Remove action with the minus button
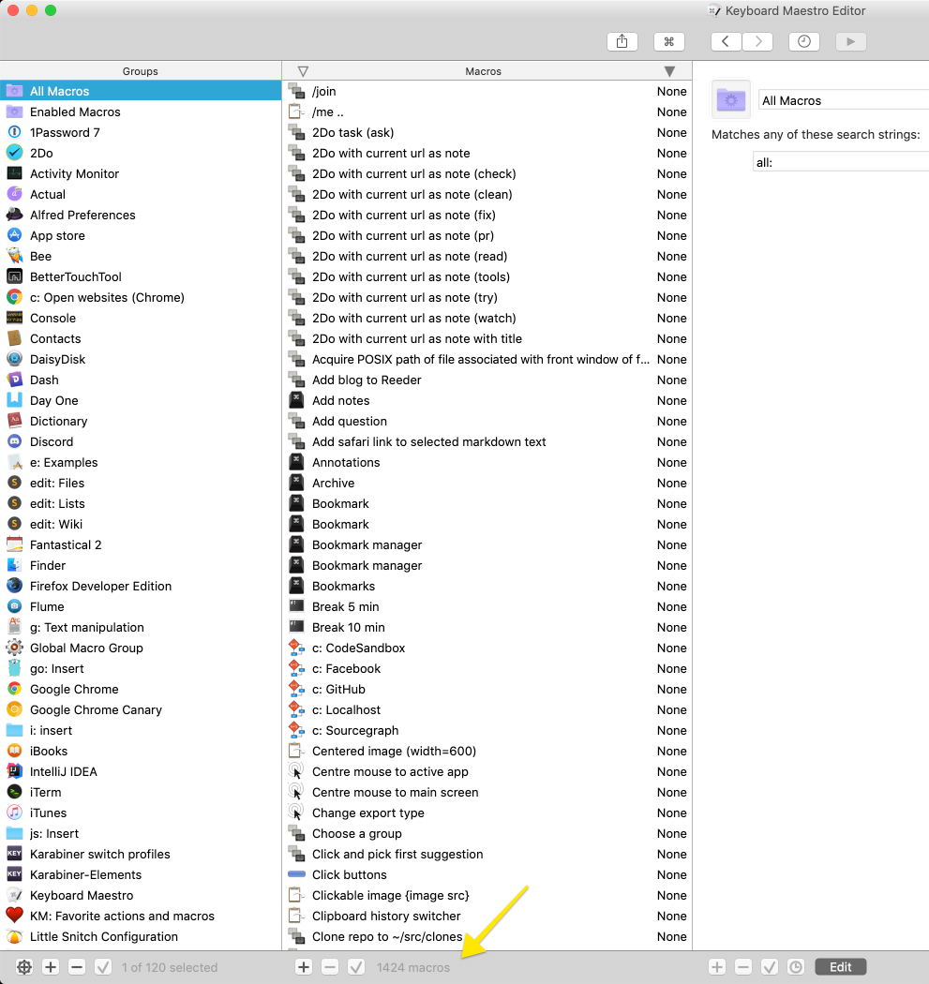Viewport: 929px width, 984px height. [x=743, y=967]
